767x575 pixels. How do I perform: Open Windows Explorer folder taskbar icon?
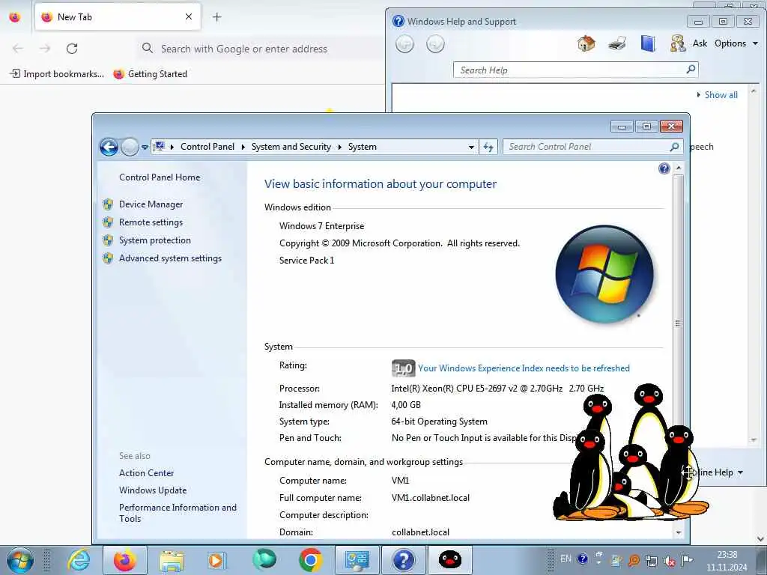coord(172,560)
